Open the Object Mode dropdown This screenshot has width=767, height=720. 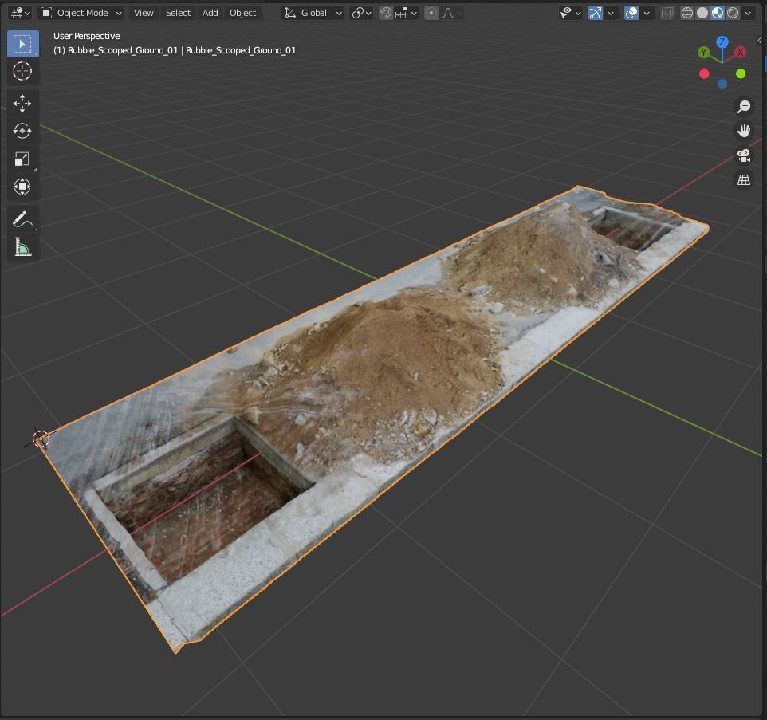point(81,13)
